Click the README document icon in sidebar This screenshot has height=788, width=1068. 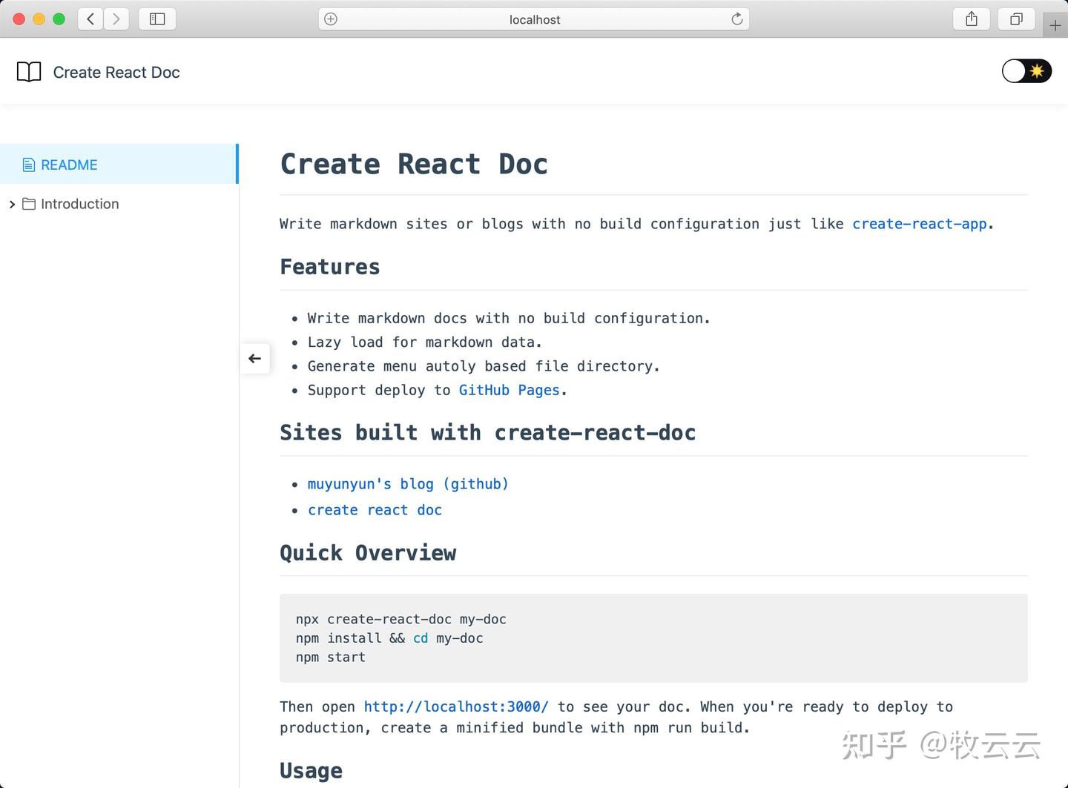point(29,165)
